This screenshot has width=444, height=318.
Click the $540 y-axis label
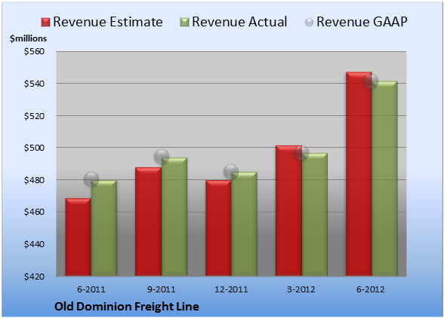(34, 84)
